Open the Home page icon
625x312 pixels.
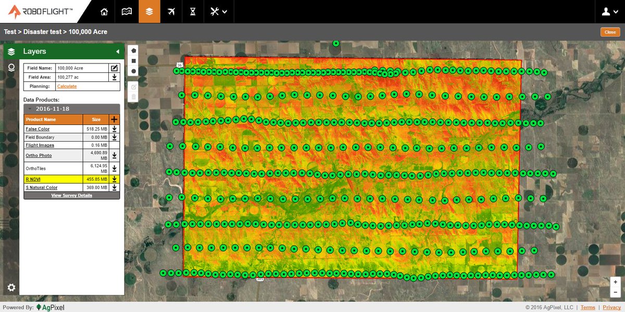[x=105, y=11]
